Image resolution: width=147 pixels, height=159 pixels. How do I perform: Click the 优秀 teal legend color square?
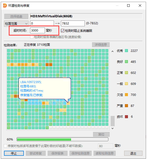tap(126, 51)
